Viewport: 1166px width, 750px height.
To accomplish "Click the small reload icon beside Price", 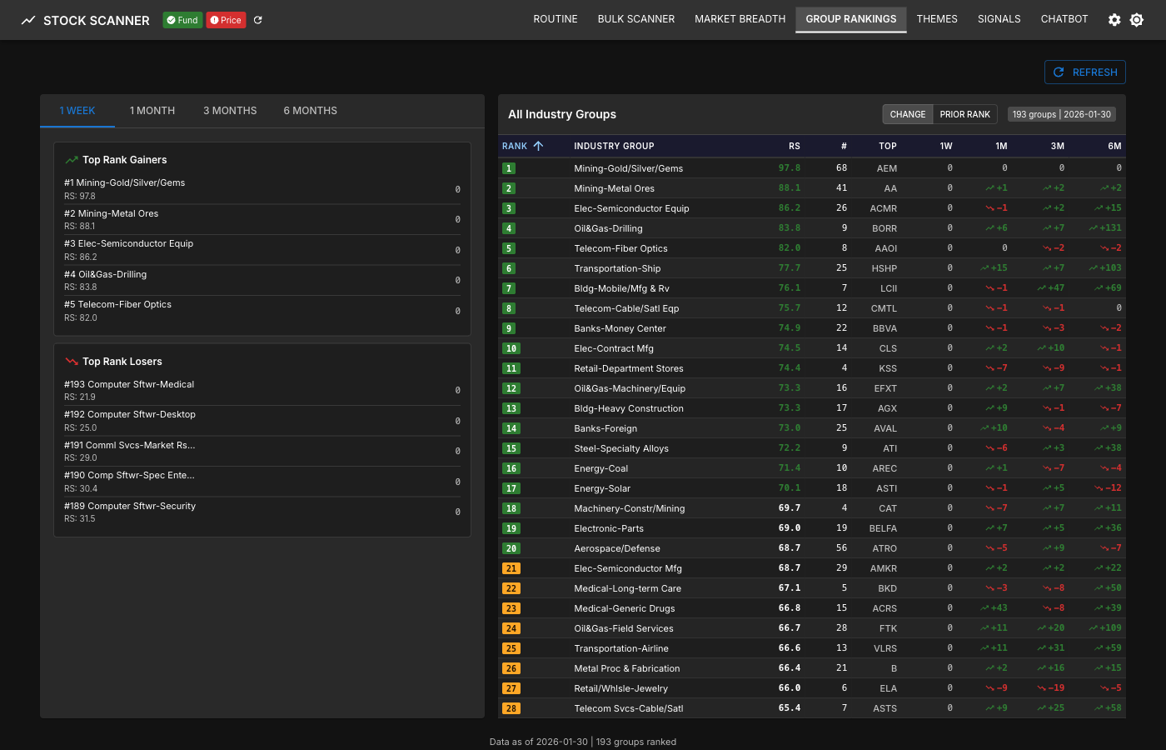I will 258,20.
